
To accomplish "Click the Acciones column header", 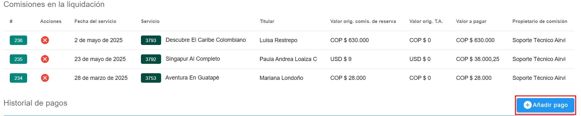I will pyautogui.click(x=51, y=21).
